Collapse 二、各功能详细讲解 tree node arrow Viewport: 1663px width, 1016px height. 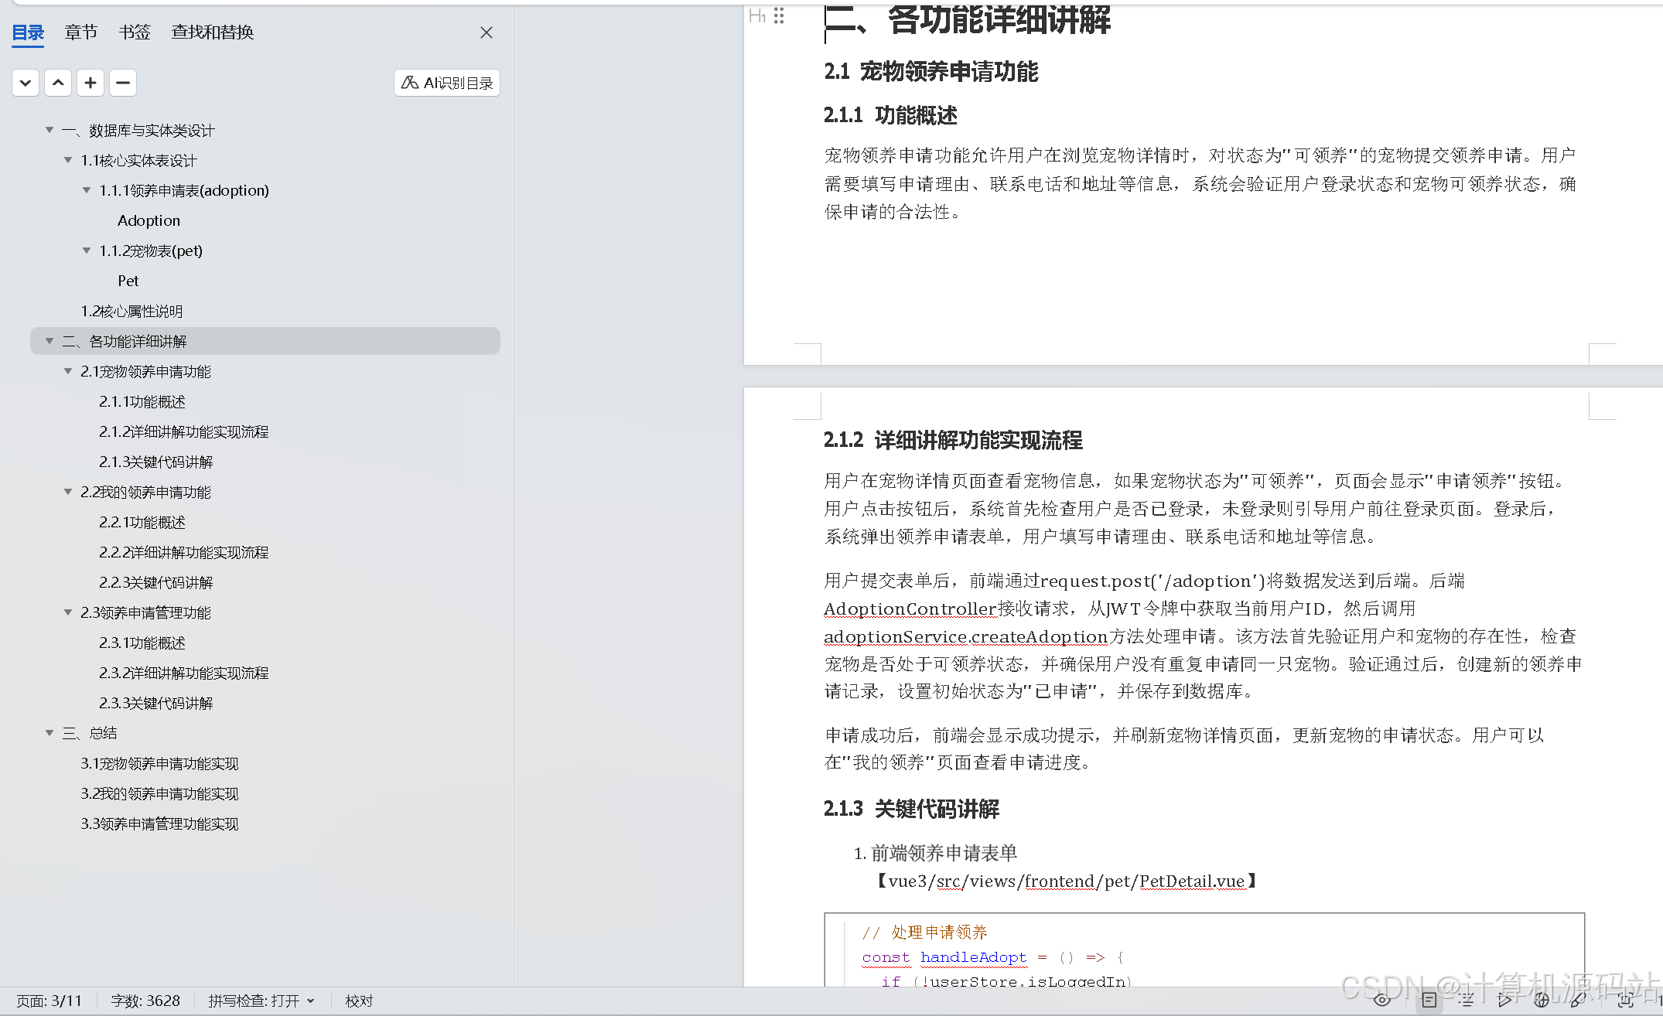(50, 341)
